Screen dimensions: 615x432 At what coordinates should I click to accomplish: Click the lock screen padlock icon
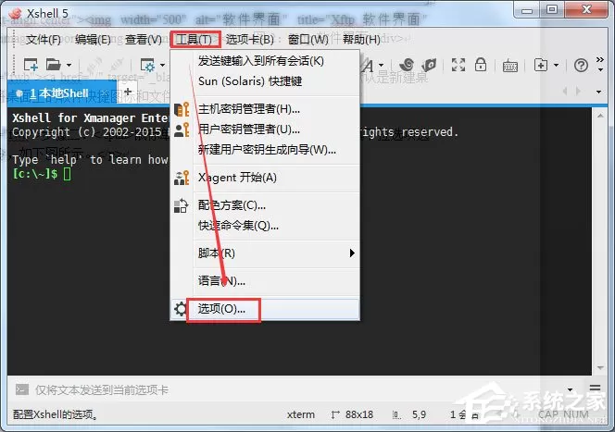click(x=481, y=64)
